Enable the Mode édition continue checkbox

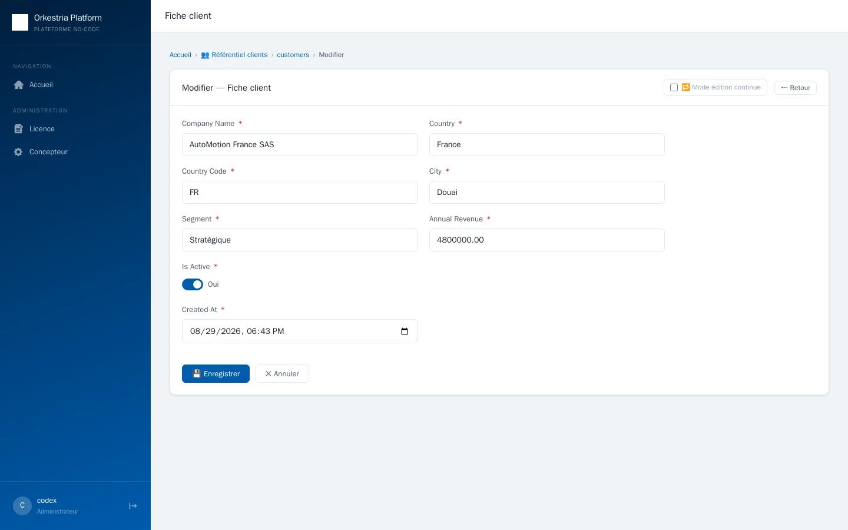pos(674,88)
